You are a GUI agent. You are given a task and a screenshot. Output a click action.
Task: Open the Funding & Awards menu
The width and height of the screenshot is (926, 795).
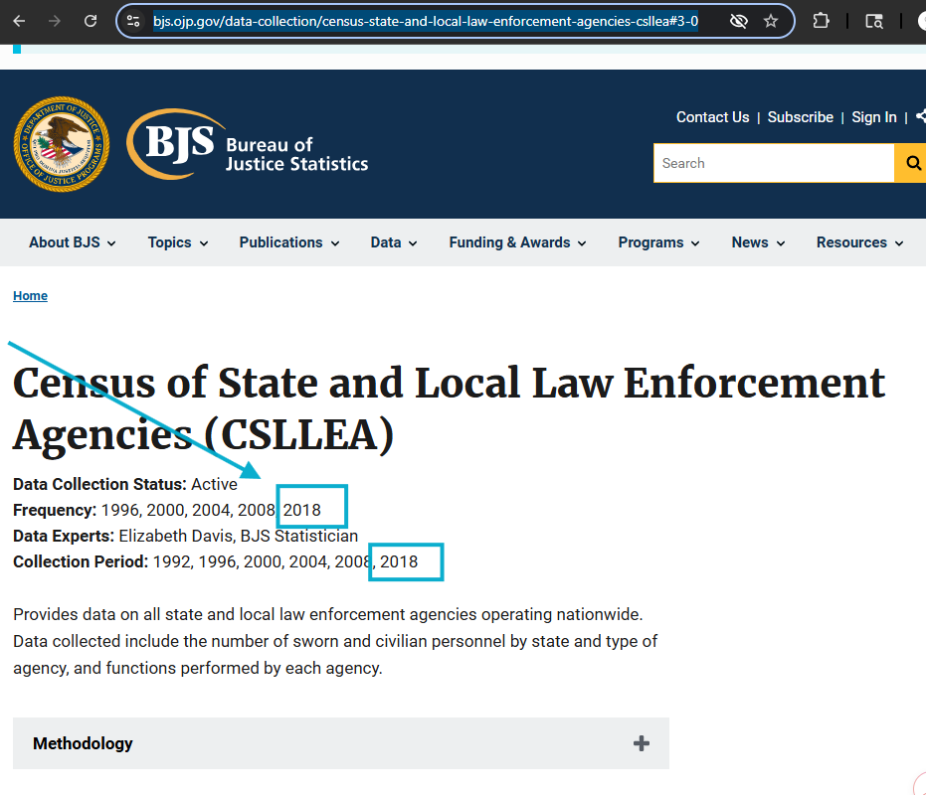[517, 242]
